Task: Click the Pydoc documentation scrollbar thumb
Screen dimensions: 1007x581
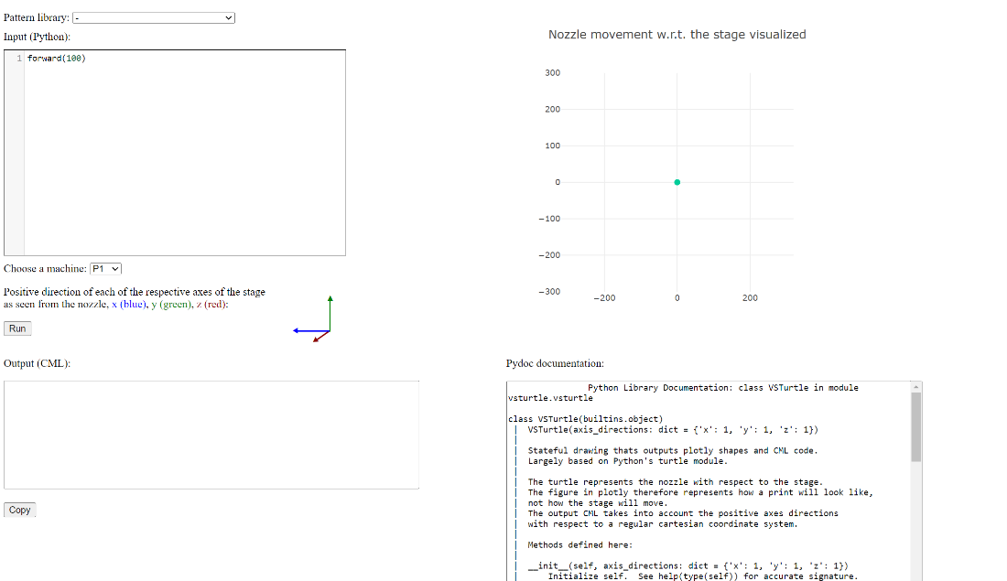Action: [x=915, y=427]
